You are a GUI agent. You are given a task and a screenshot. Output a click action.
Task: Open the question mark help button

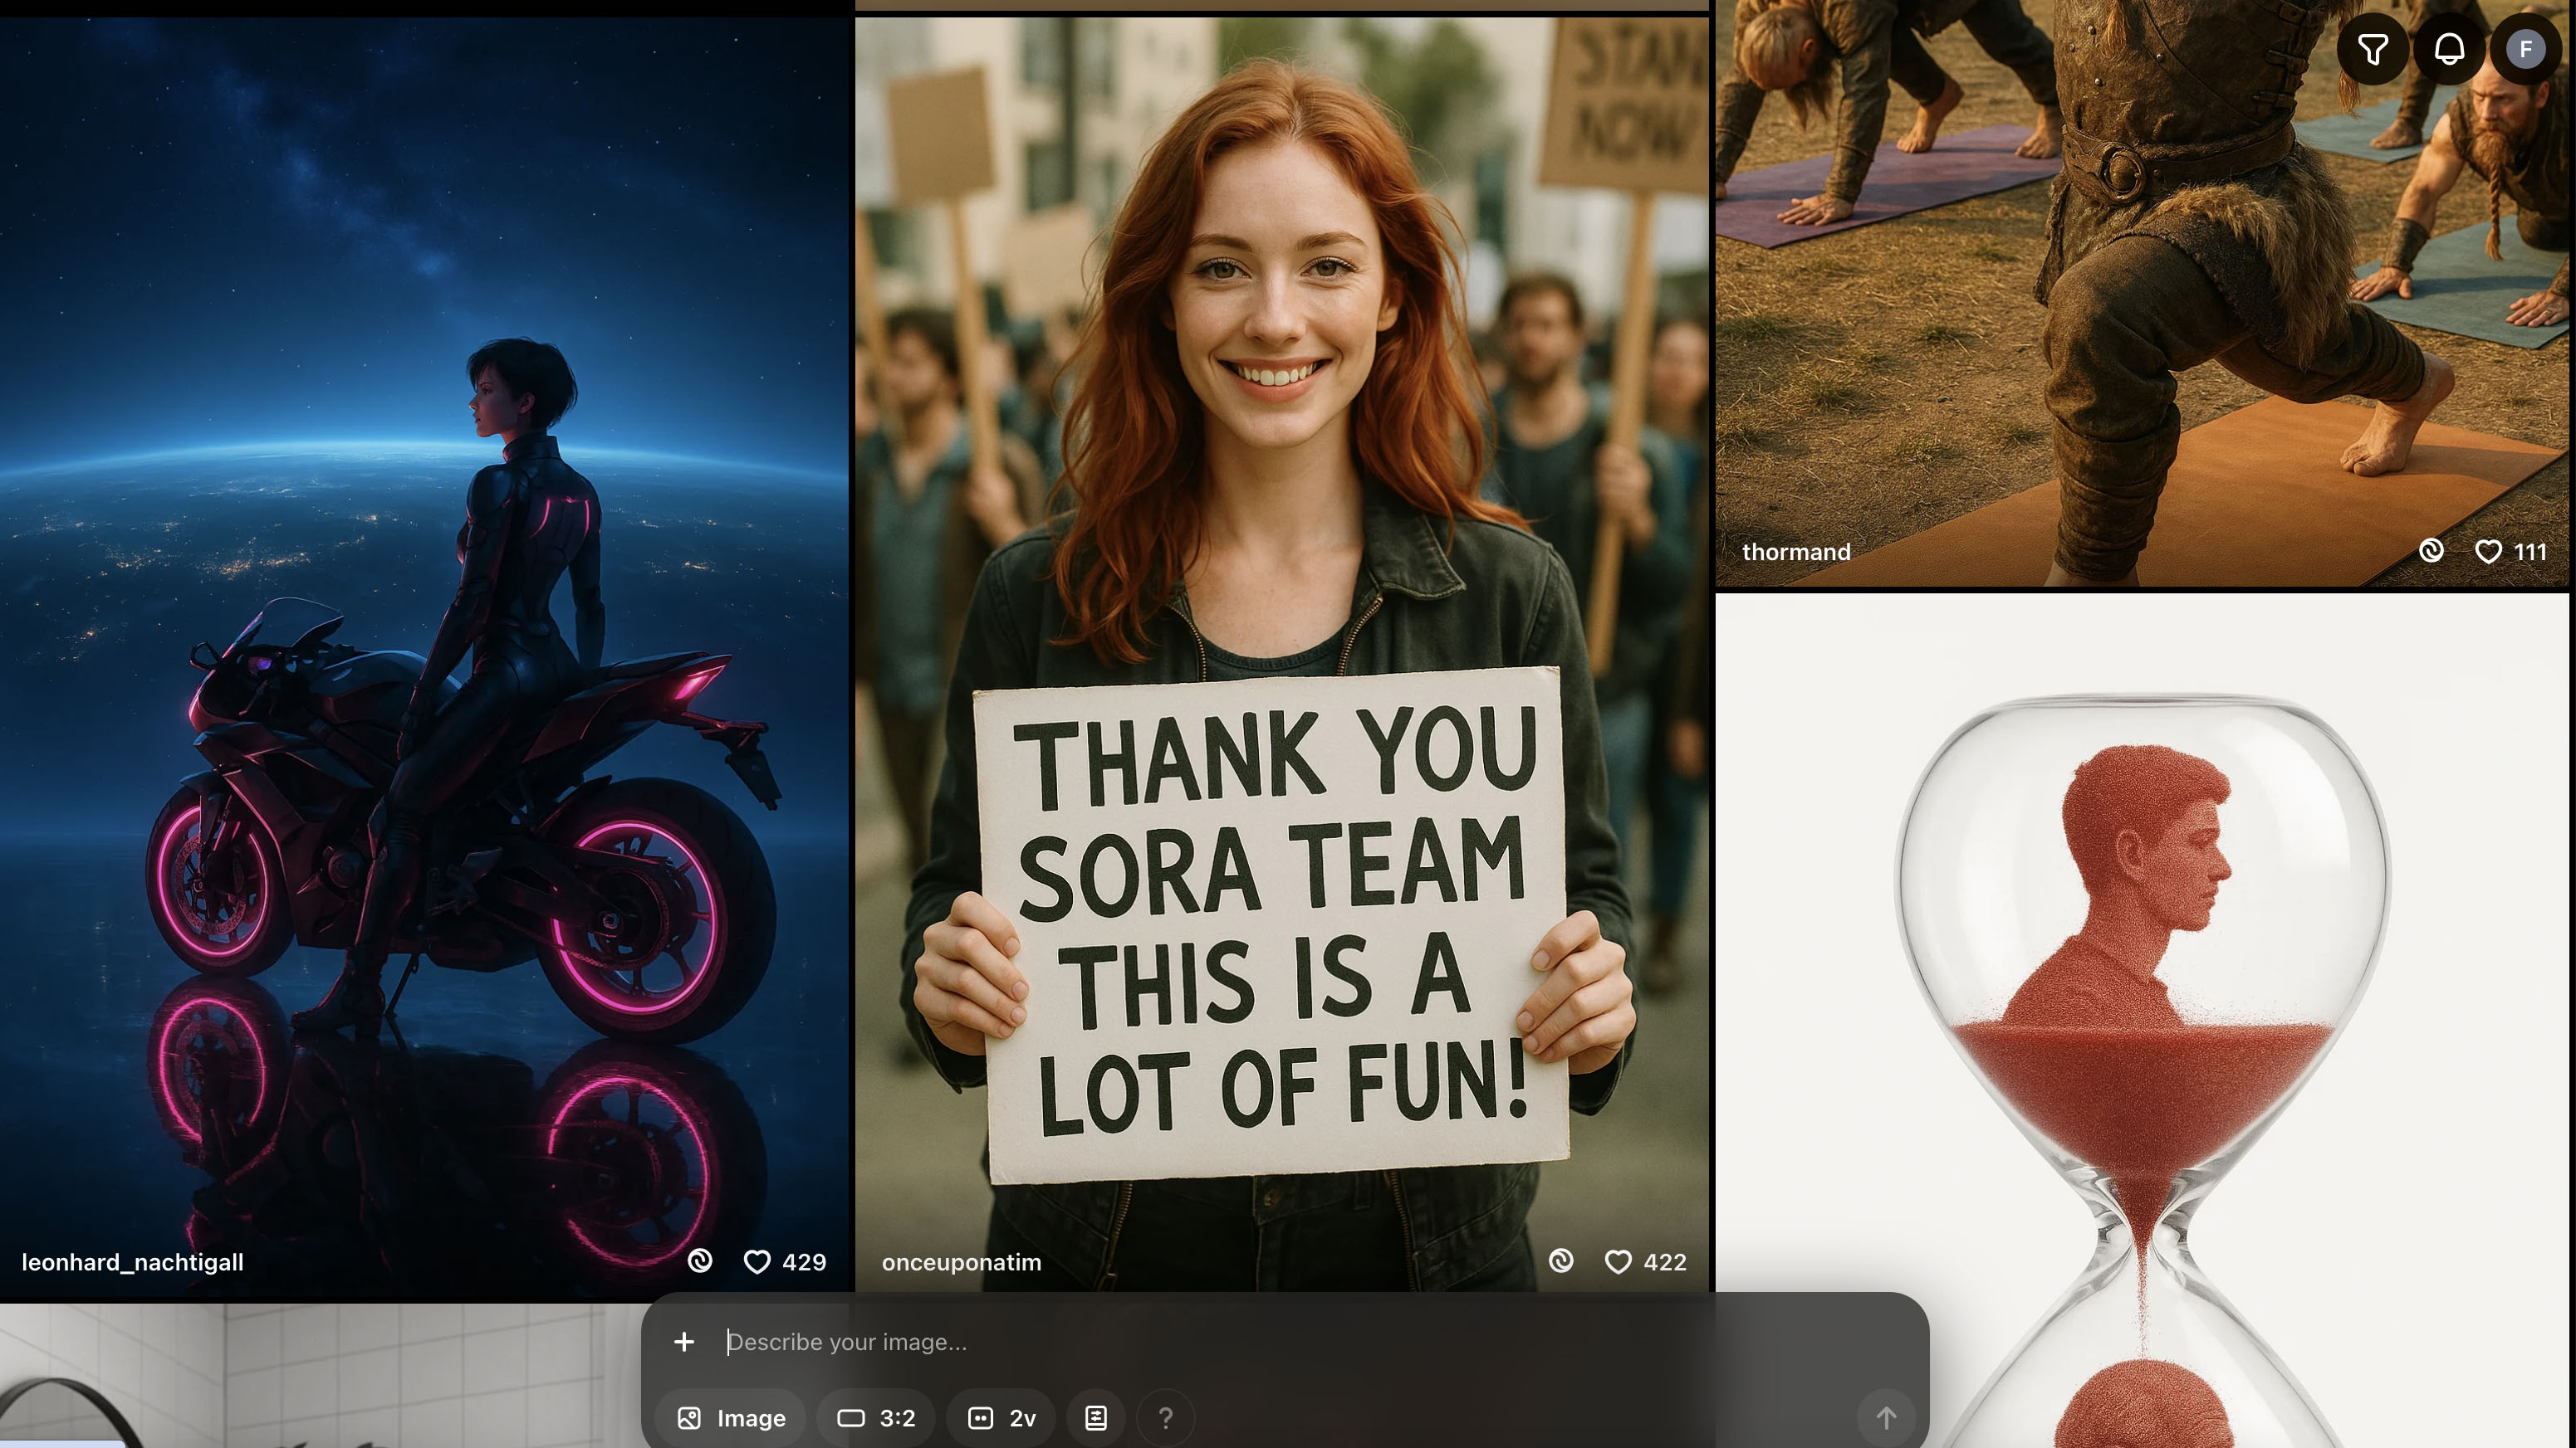click(1165, 1417)
